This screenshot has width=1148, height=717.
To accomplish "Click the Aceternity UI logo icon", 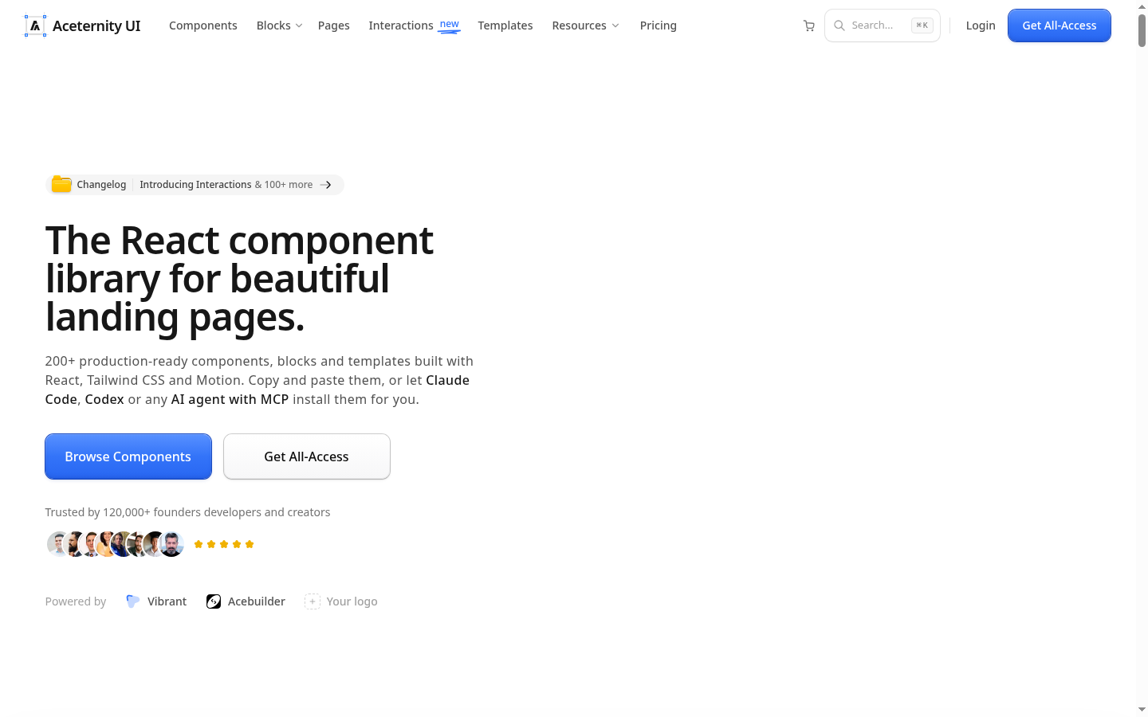I will (35, 25).
